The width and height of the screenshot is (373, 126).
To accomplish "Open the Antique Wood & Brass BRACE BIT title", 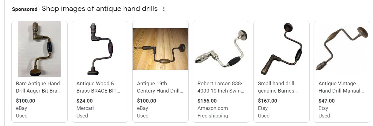I will click(x=98, y=87).
